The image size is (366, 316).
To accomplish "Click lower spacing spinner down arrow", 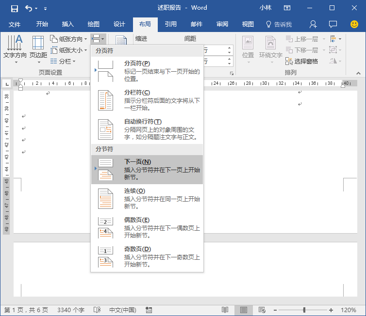I will [230, 64].
